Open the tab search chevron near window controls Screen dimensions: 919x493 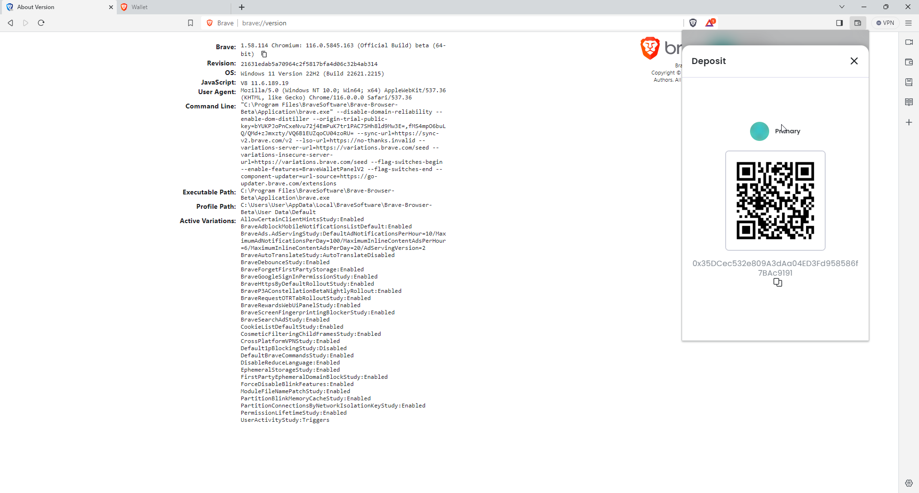(x=841, y=7)
